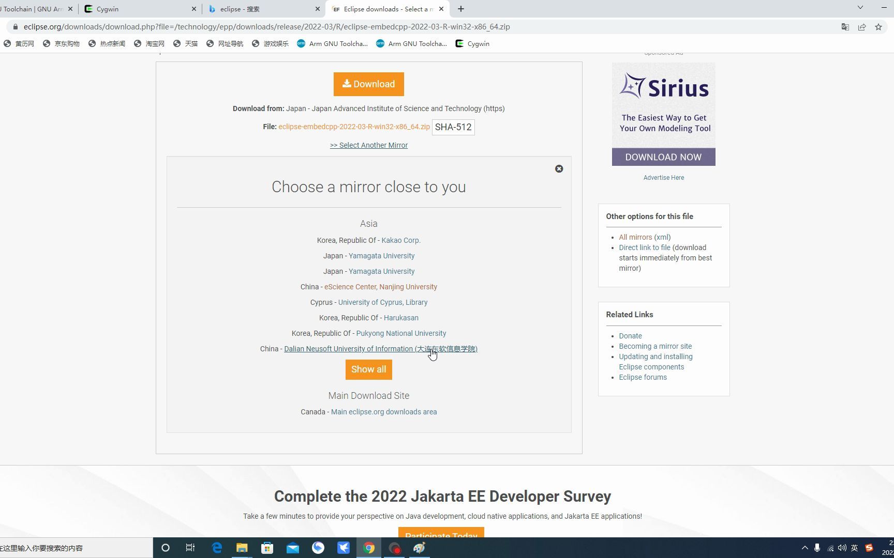Viewport: 894px width, 558px height.
Task: Open File Explorer from the taskbar
Action: pyautogui.click(x=241, y=548)
